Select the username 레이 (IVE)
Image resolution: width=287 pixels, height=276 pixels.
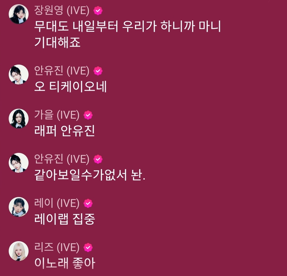(x=57, y=203)
